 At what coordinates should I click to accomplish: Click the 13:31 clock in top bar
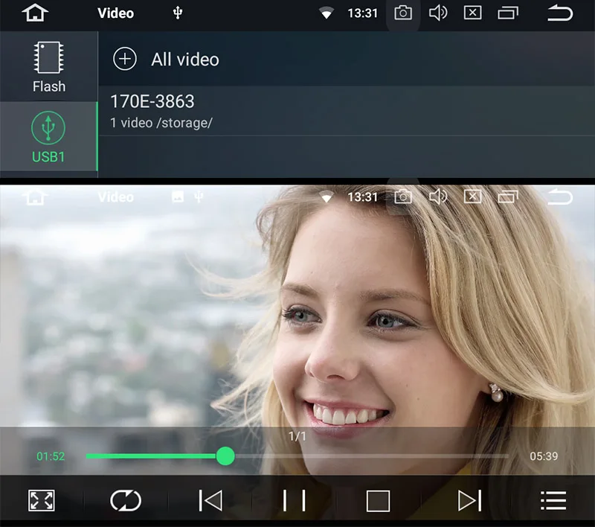click(363, 13)
